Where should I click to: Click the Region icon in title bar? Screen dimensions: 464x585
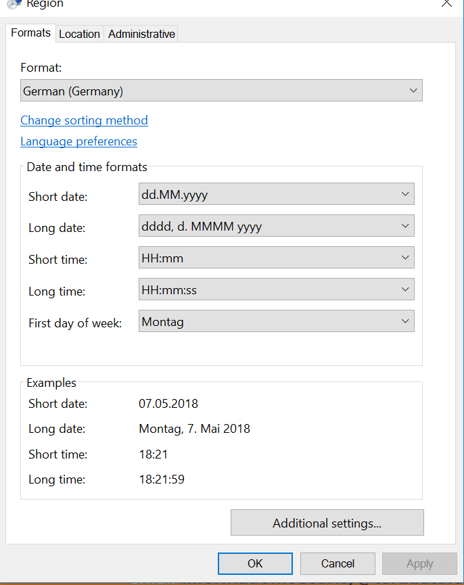click(14, 3)
